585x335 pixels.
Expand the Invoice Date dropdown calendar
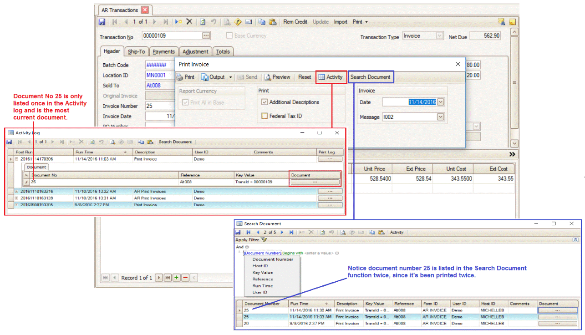tap(440, 102)
